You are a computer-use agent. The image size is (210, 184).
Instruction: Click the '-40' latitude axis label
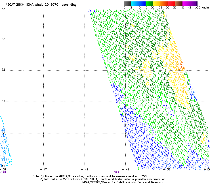(3, 166)
